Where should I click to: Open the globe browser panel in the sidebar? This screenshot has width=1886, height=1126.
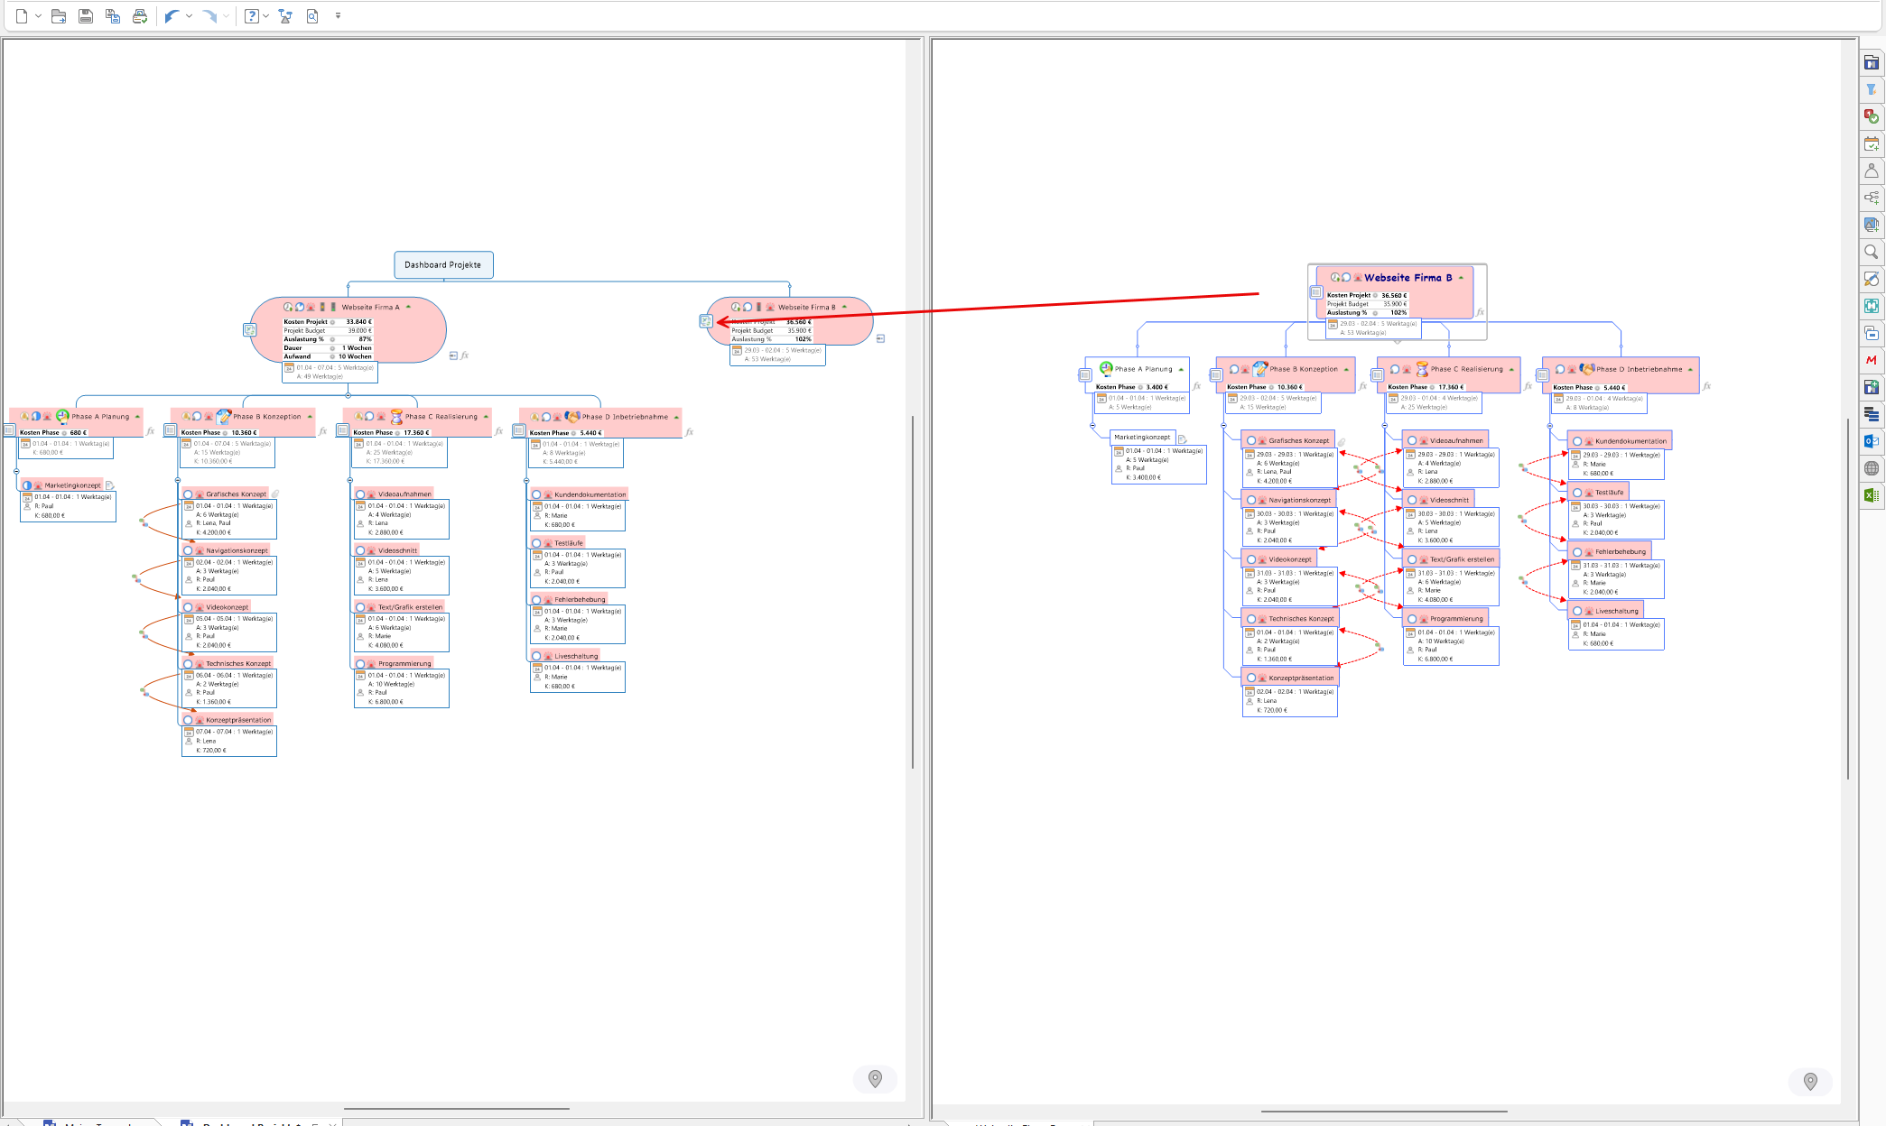[x=1872, y=468]
